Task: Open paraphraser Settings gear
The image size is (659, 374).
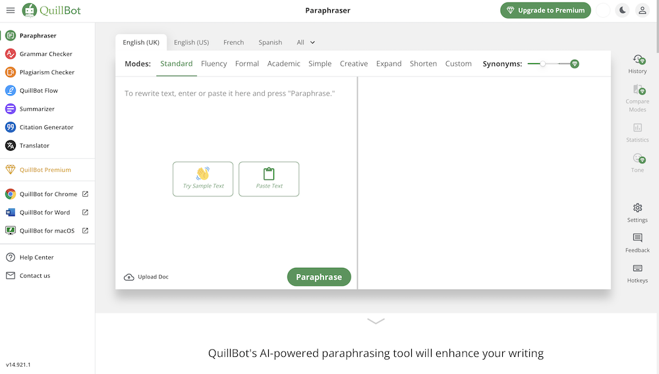Action: (637, 212)
